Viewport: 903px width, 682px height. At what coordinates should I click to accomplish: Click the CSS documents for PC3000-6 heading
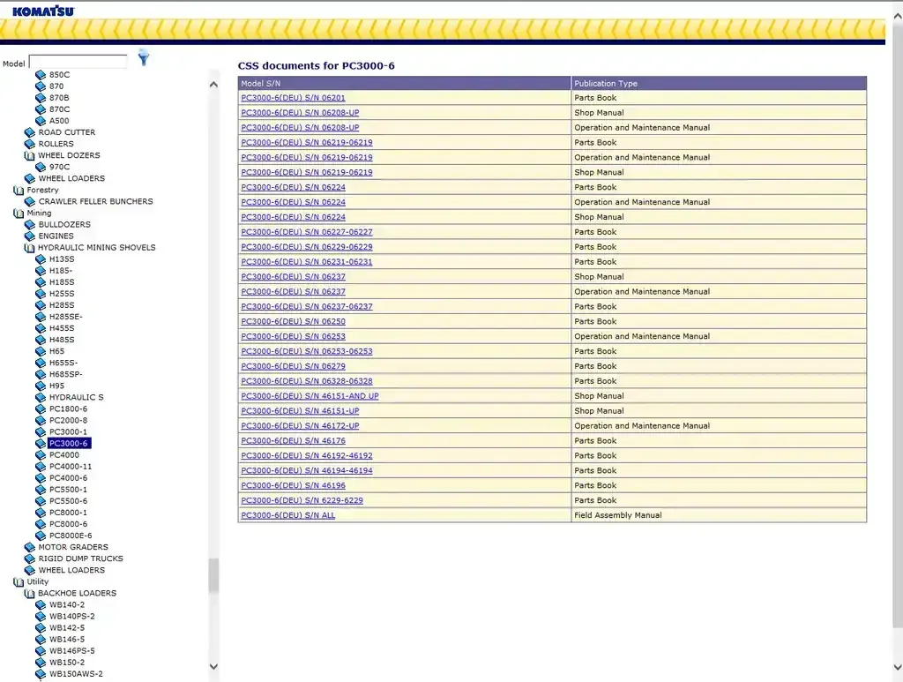click(317, 65)
